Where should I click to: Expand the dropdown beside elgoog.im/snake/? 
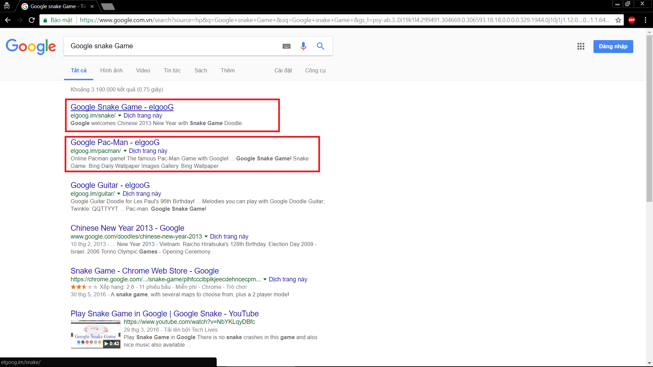tap(120, 116)
